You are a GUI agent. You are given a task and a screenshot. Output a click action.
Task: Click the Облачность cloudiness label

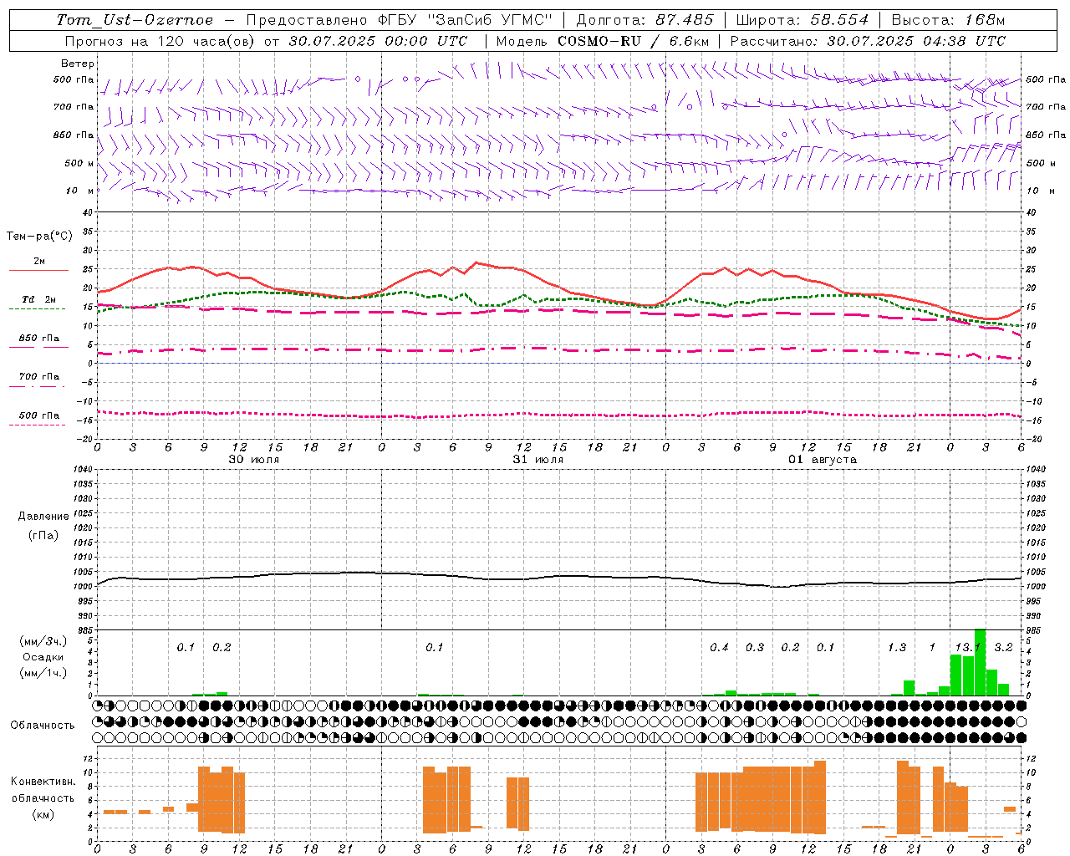[43, 726]
